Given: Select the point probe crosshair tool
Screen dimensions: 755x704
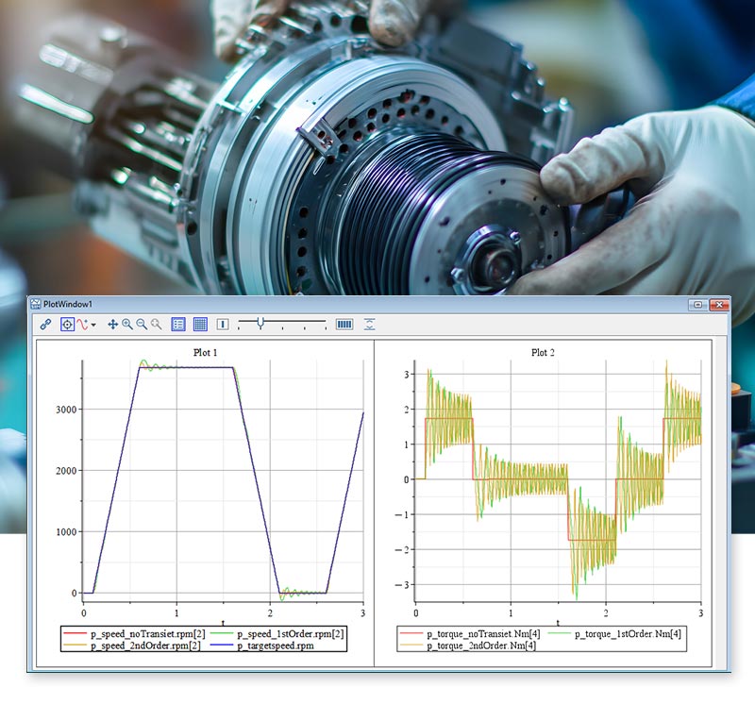Looking at the screenshot, I should [67, 324].
